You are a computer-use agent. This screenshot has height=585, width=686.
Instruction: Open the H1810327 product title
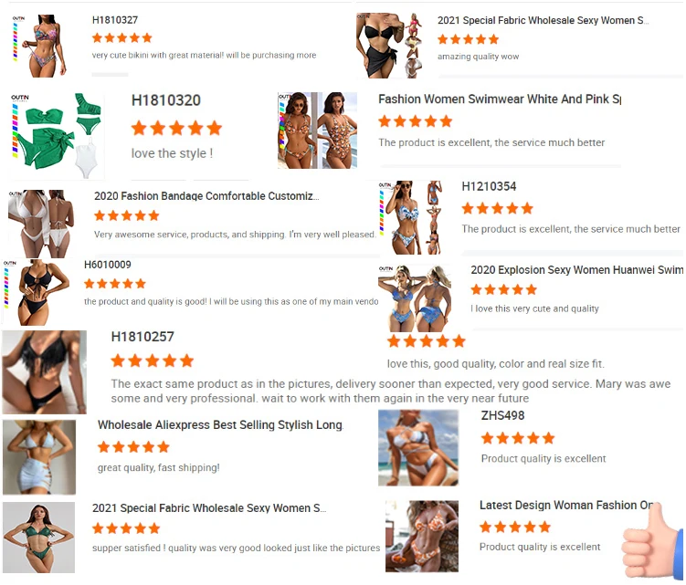115,20
